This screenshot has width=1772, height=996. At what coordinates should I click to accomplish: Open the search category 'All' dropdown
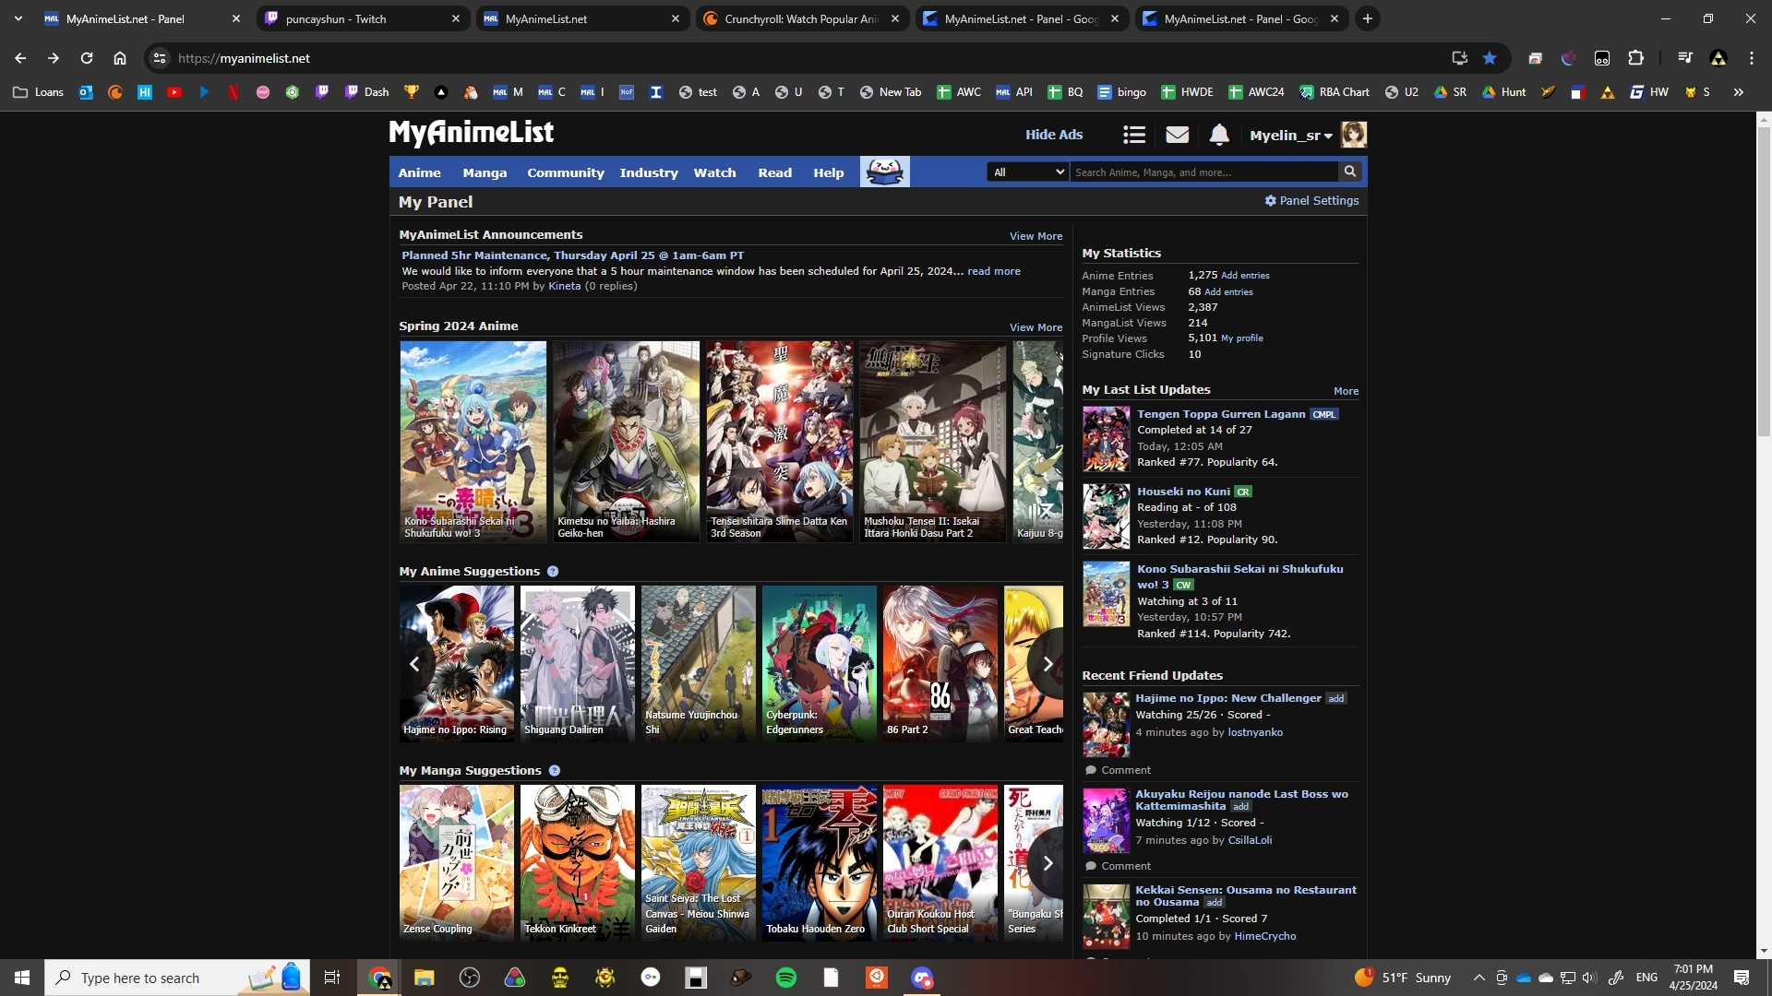pos(1027,172)
